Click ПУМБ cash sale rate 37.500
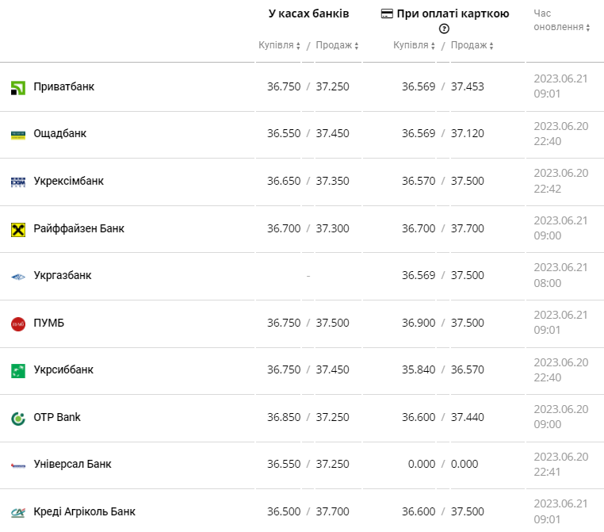The image size is (604, 532). point(332,323)
